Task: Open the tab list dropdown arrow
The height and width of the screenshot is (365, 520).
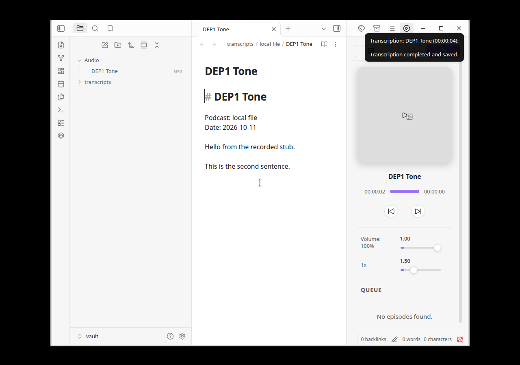Action: (324, 29)
